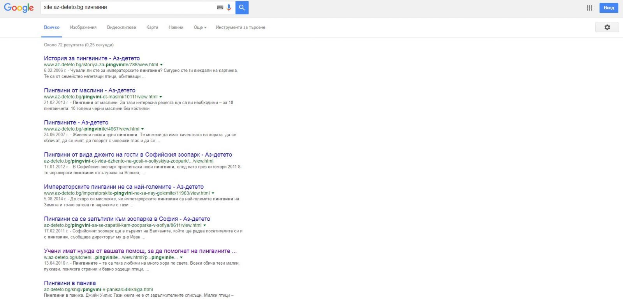This screenshot has width=623, height=299.
Task: Open result Пингвини от маслини - Аз-детето
Action: [90, 90]
